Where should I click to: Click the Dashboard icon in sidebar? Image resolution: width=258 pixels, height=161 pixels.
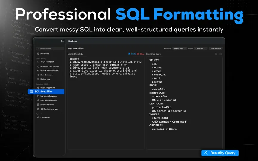pyautogui.click(x=38, y=54)
